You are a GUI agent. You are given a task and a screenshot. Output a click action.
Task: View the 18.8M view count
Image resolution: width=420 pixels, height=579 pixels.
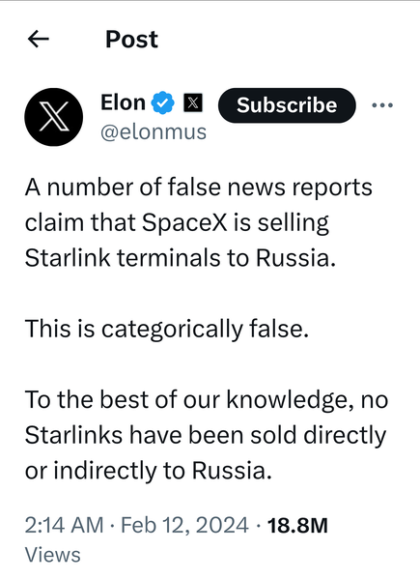click(297, 525)
